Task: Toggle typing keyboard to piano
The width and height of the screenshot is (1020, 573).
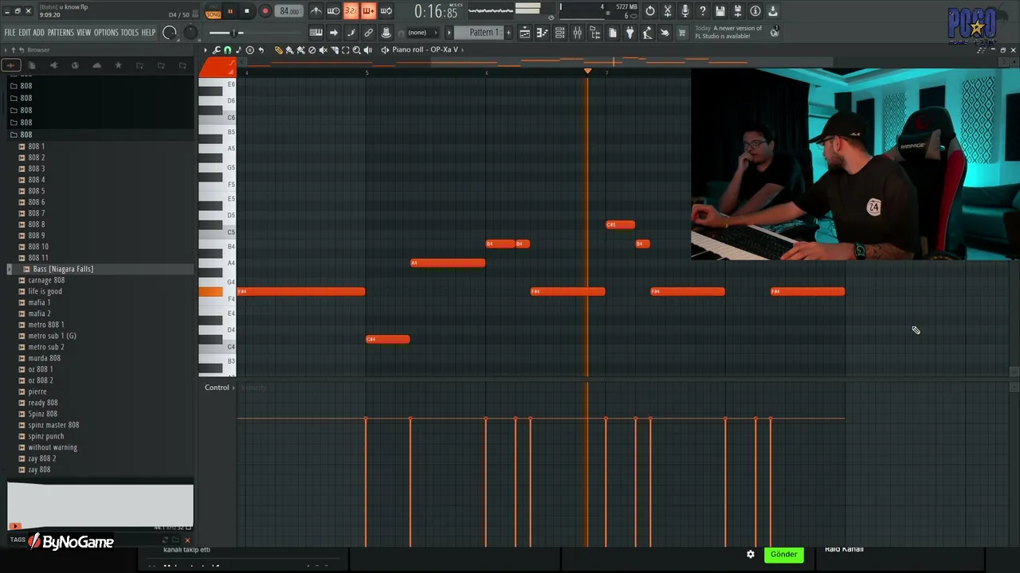Action: click(x=316, y=33)
